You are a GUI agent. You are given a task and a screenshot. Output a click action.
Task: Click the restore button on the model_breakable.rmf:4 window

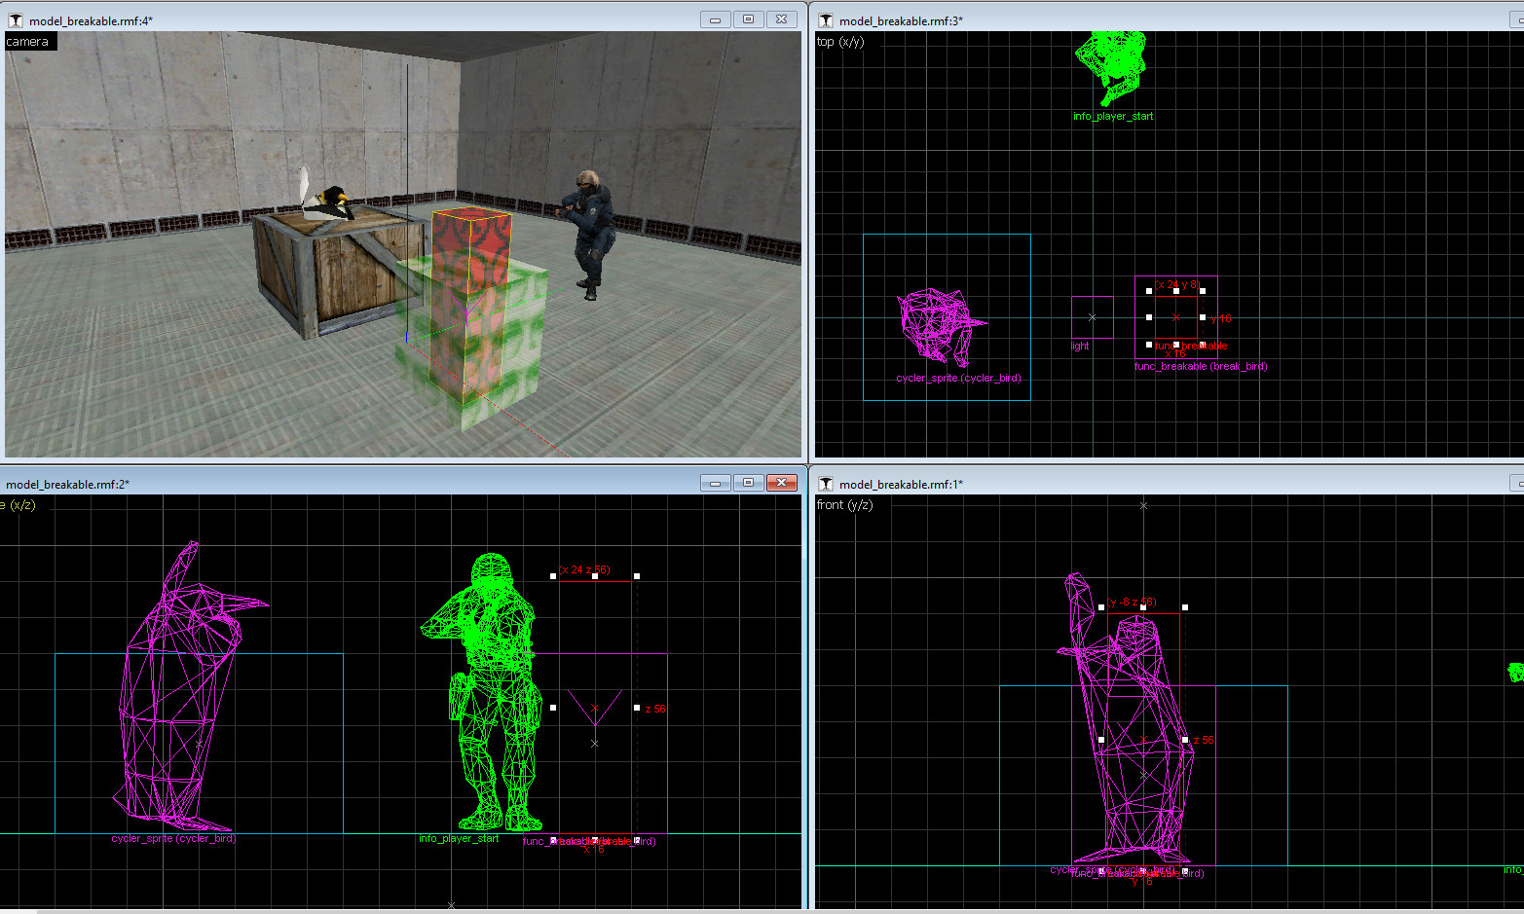point(748,18)
